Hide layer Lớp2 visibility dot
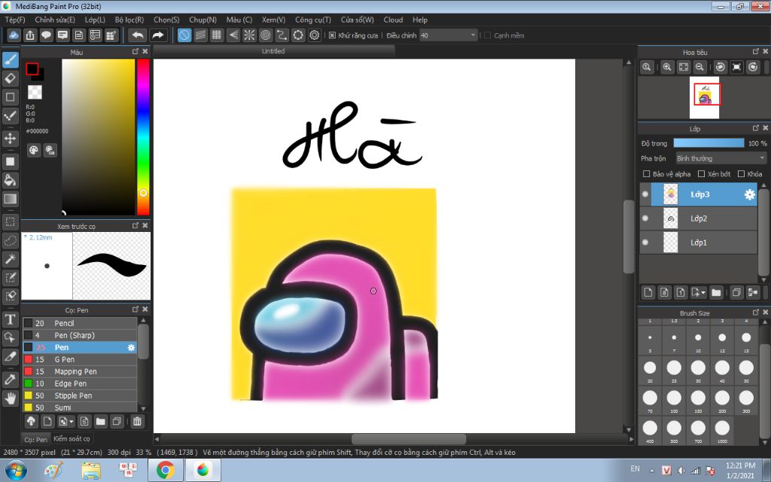 [645, 218]
